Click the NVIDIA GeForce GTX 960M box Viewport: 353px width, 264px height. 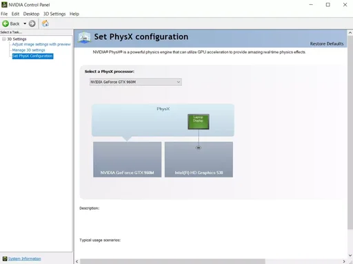(x=127, y=159)
